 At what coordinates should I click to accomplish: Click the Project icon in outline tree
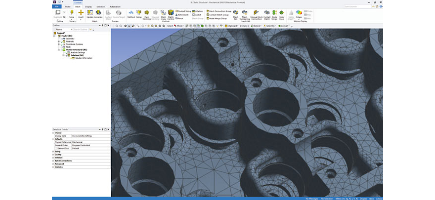coord(55,33)
